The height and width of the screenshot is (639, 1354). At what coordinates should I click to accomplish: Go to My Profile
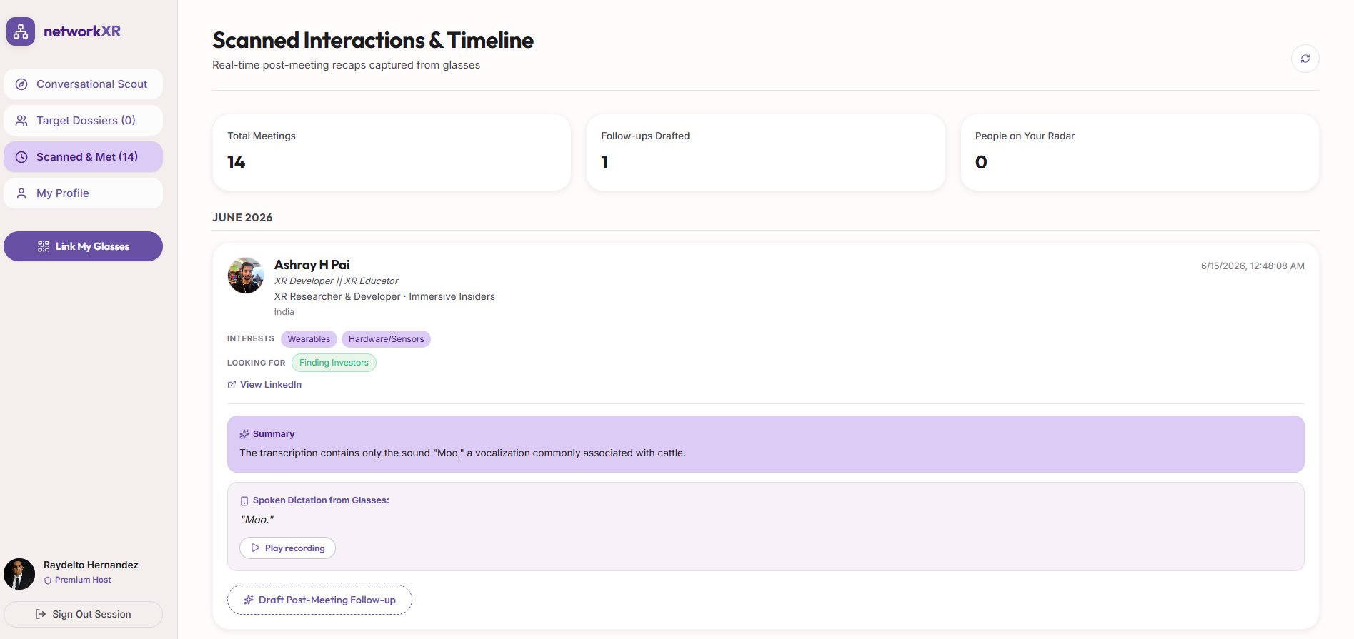[x=83, y=193]
